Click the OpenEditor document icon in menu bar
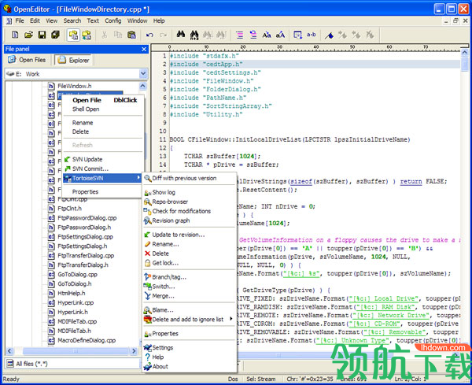This screenshot has width=472, height=385. [9, 20]
